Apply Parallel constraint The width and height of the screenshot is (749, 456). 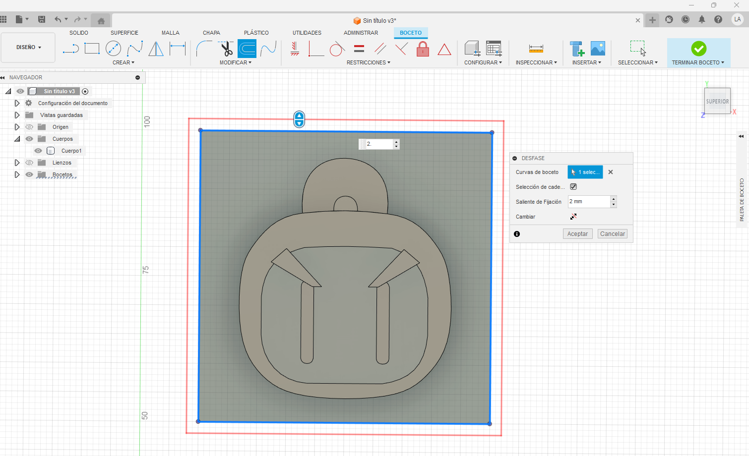pyautogui.click(x=380, y=49)
